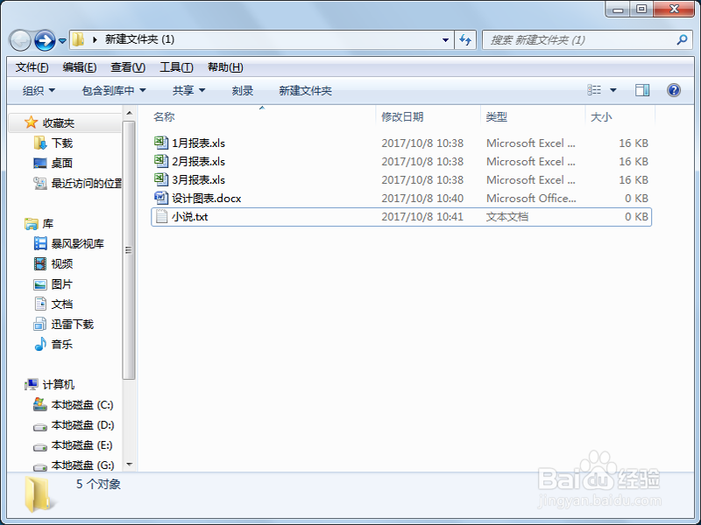Sort by the 大小 column header
701x525 pixels.
601,117
